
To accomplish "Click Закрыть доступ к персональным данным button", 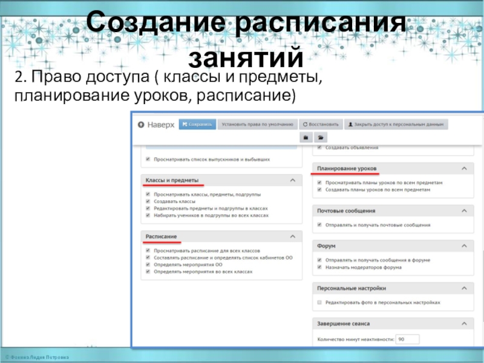I will [x=396, y=125].
